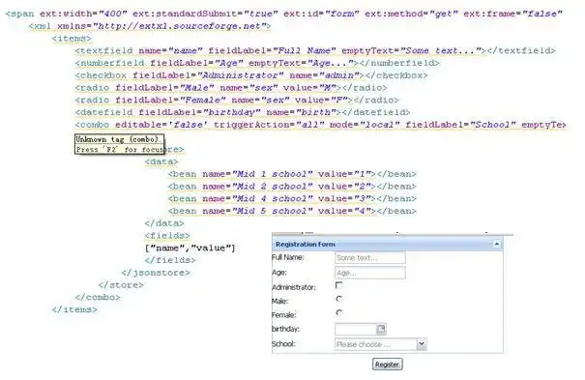Click the opening <items> tag
Image resolution: width=585 pixels, height=380 pixels.
click(72, 39)
